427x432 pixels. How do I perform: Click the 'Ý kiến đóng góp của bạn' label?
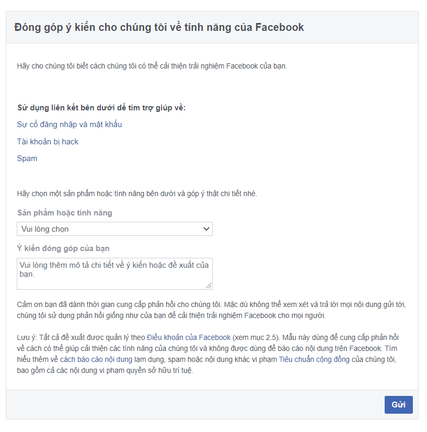tap(63, 248)
